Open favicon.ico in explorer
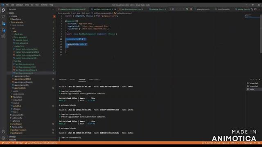Screen dimensions: 262x147 (x=18, y=97)
